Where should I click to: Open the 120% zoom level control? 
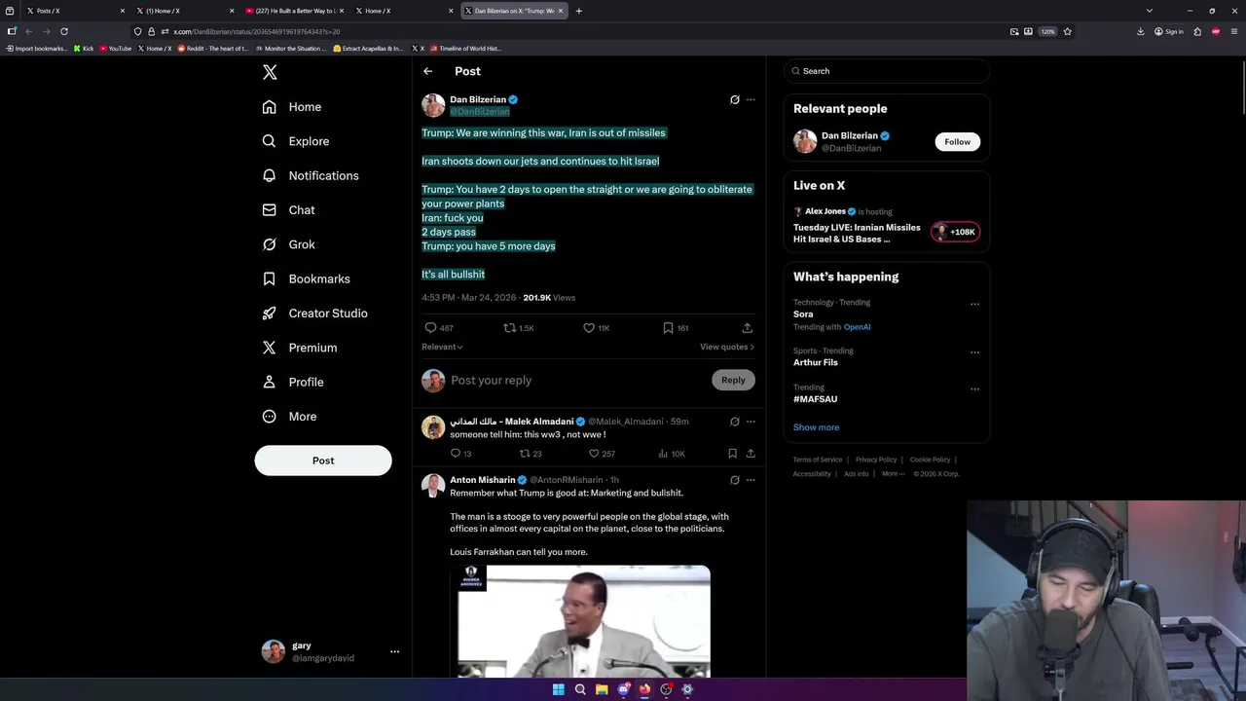(1047, 31)
